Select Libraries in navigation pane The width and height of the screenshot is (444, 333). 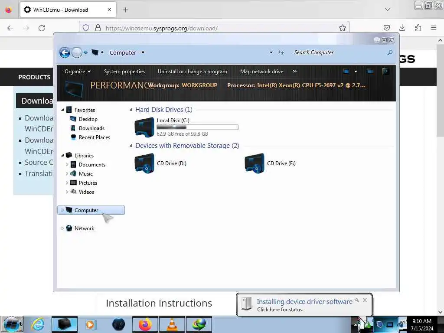84,156
